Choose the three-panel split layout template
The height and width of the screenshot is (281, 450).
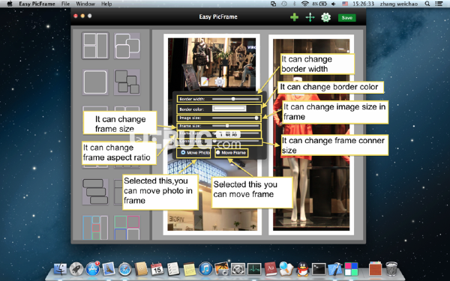pyautogui.click(x=95, y=46)
